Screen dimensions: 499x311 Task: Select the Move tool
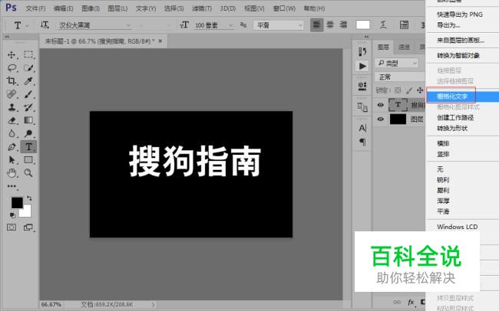tap(12, 54)
